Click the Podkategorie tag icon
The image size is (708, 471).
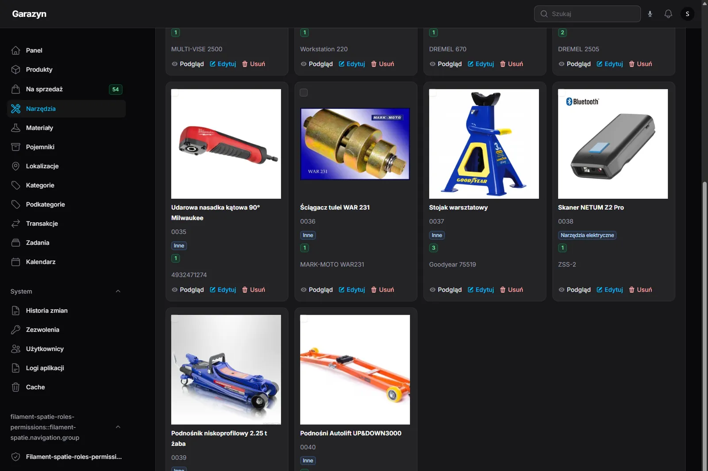click(x=15, y=204)
